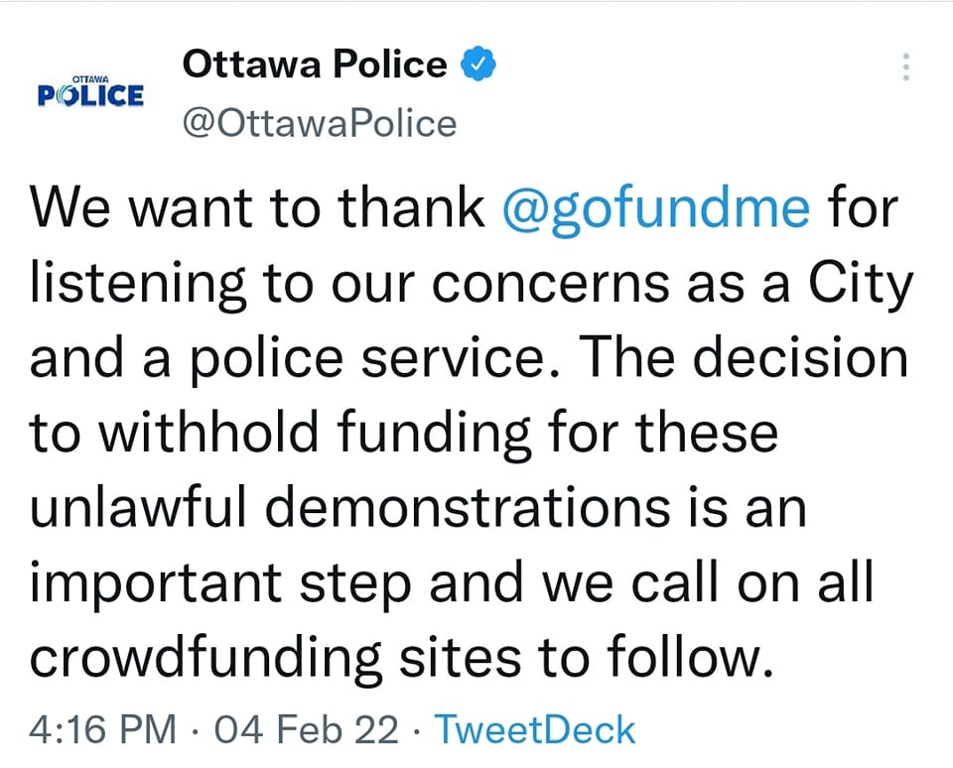This screenshot has width=953, height=768.
Task: Click the 04 Feb 22 date
Action: click(299, 729)
